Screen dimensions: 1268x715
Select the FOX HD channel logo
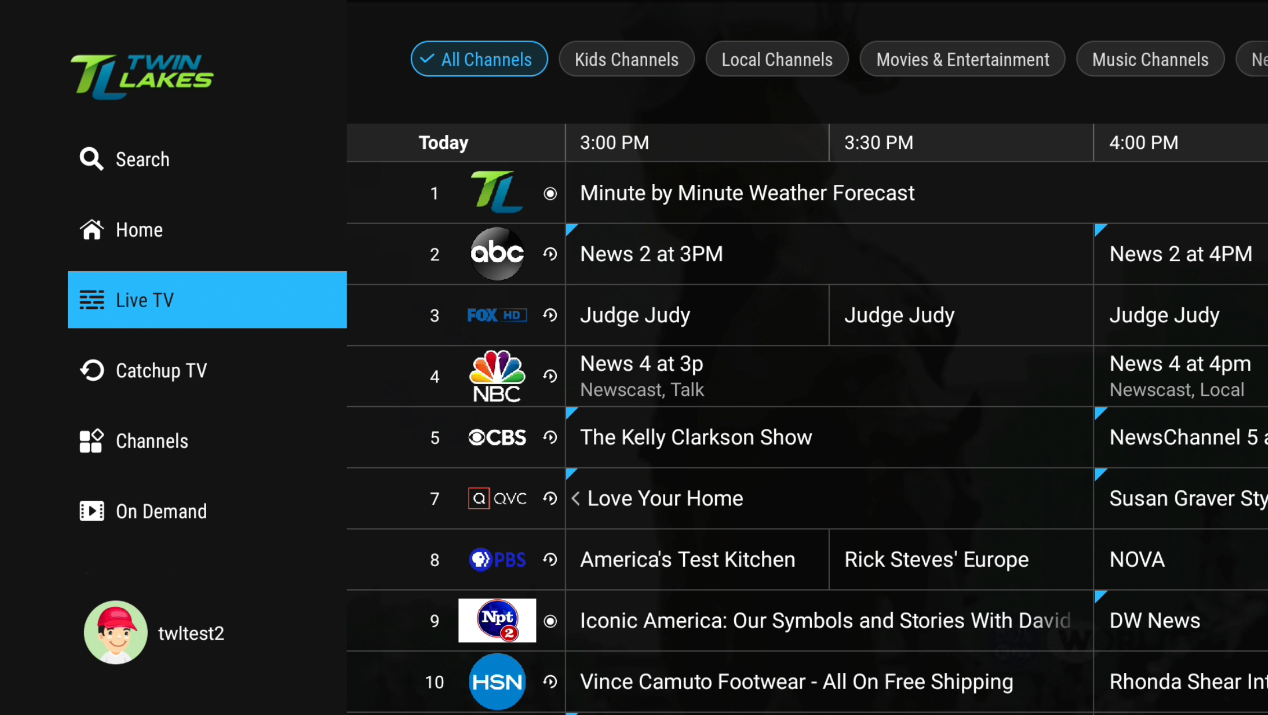point(497,315)
